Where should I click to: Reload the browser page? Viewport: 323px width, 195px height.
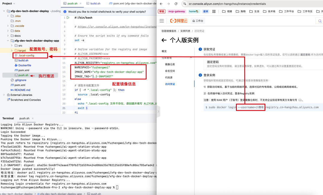[176, 4]
